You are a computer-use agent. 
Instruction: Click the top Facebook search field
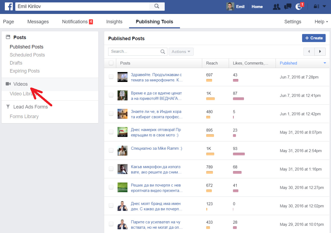(82, 6)
